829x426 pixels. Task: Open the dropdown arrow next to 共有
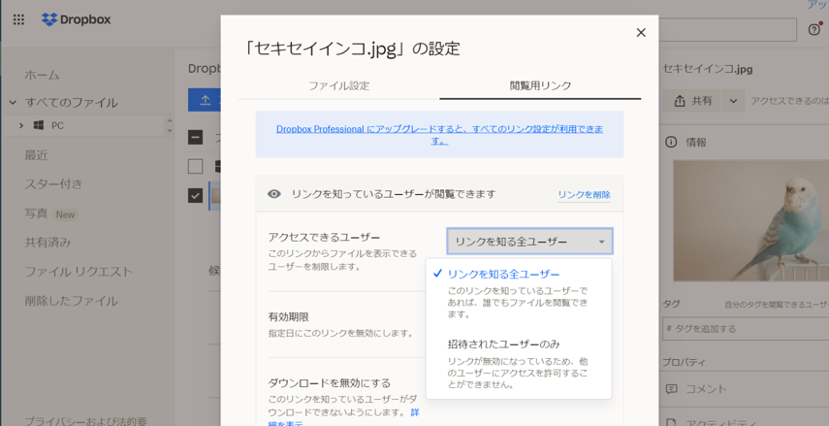pos(733,101)
